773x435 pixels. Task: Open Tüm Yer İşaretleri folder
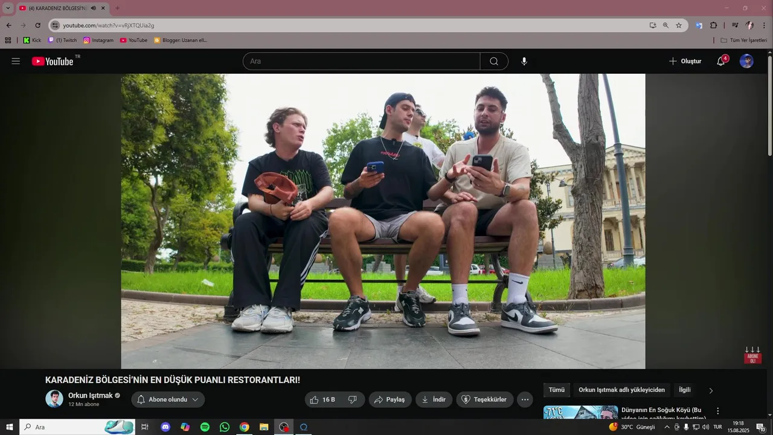click(744, 40)
